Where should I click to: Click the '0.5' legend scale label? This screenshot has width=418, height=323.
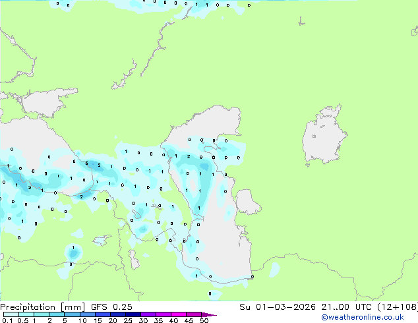click(23, 320)
